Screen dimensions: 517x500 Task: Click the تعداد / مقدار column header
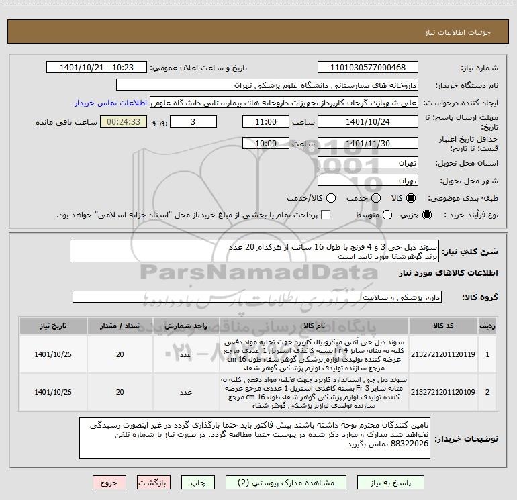tap(120, 326)
